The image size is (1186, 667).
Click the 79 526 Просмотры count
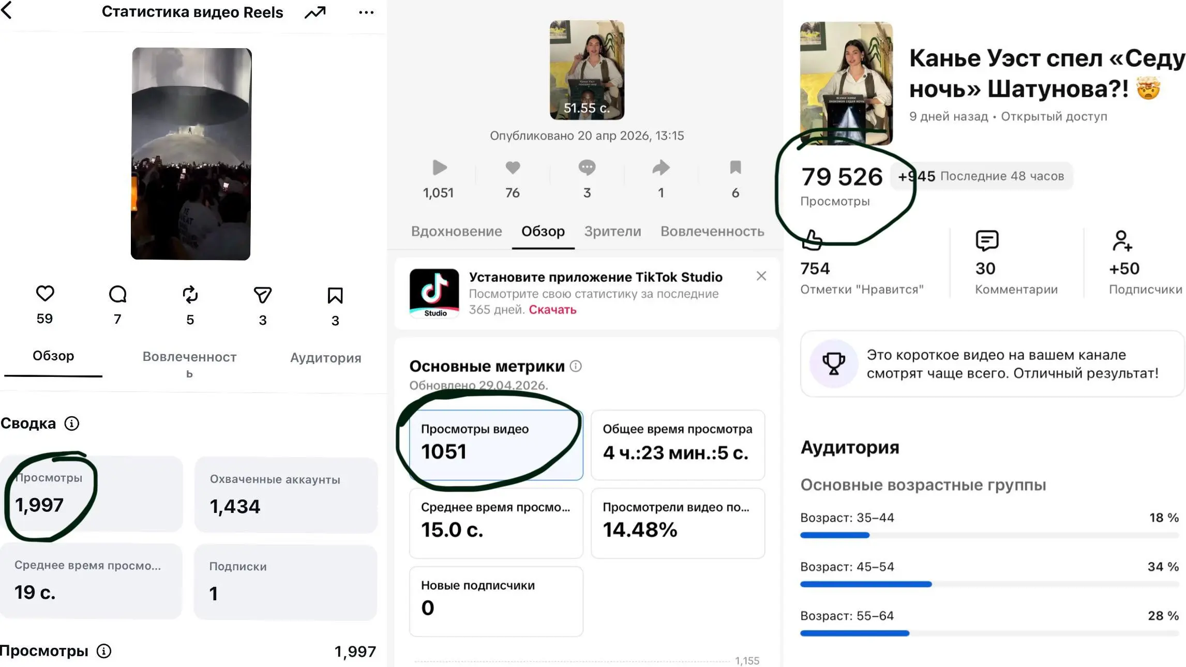[842, 186]
